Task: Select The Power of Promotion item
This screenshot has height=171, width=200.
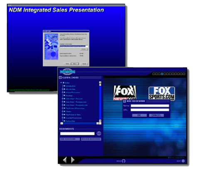Action: pos(75,108)
